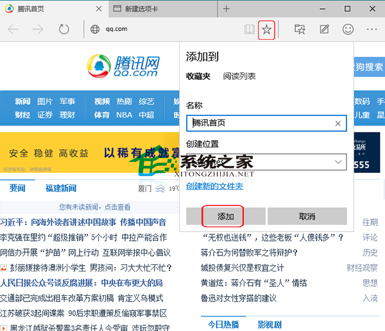
Task: Select the 阅读列表 tab in dialog
Action: 239,76
